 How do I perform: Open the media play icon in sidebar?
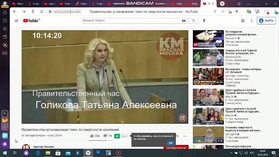point(5,45)
